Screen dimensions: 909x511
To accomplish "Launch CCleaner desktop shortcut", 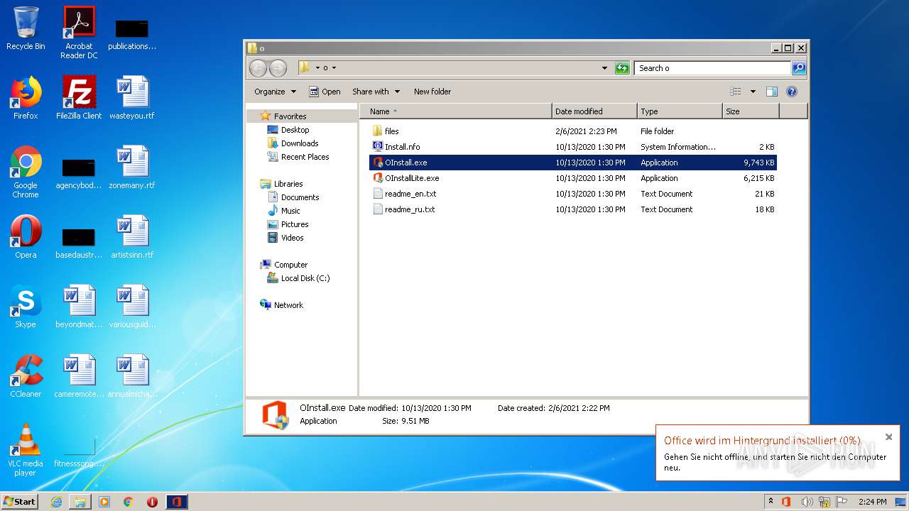I will coord(26,376).
